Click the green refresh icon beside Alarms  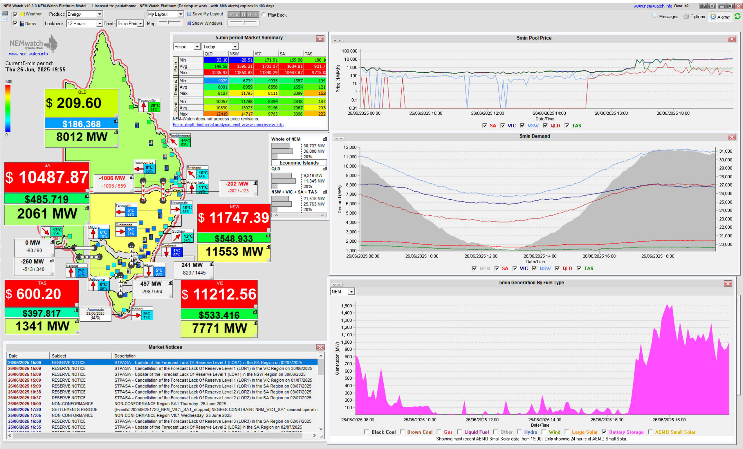click(737, 16)
